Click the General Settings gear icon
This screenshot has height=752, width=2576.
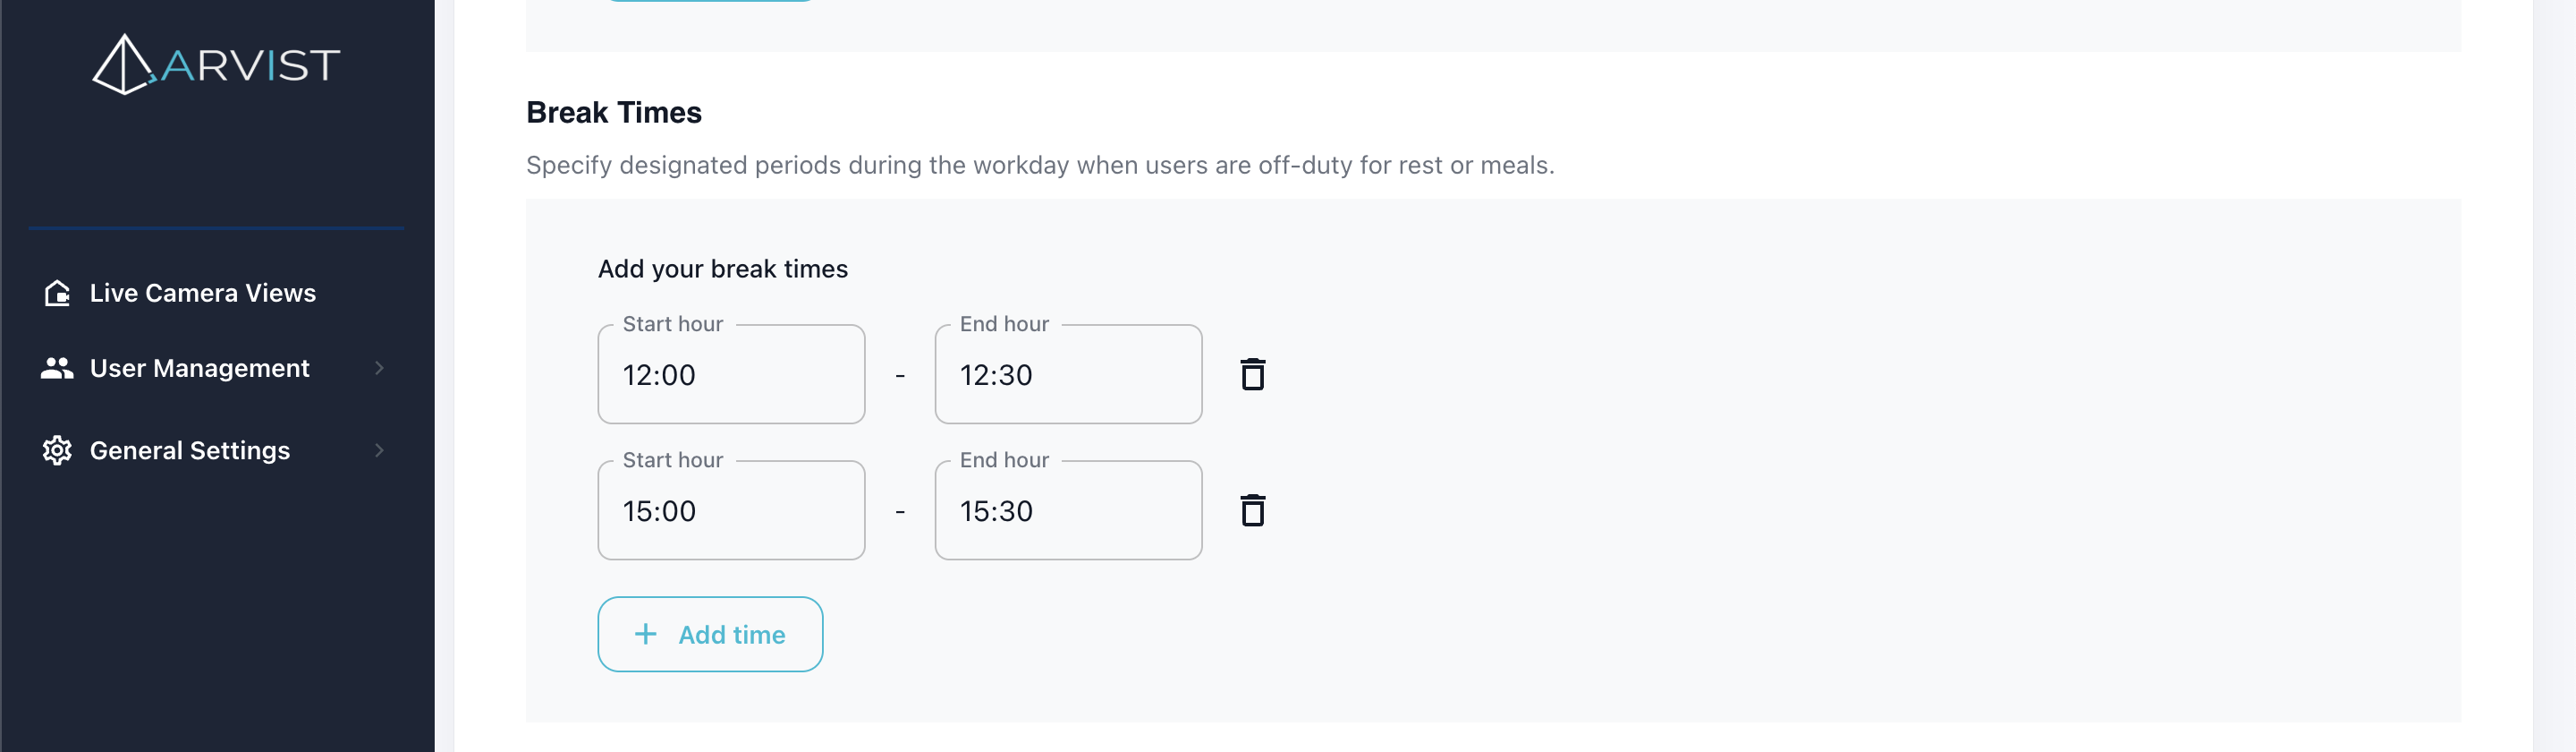57,450
